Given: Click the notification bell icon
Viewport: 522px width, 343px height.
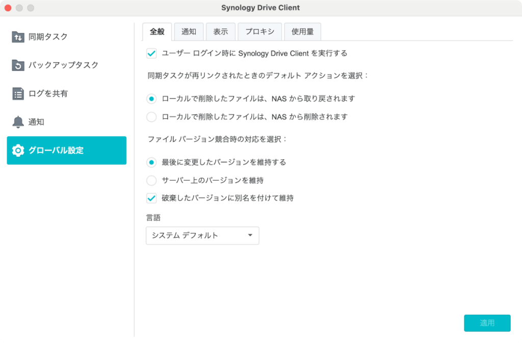Looking at the screenshot, I should coord(18,122).
